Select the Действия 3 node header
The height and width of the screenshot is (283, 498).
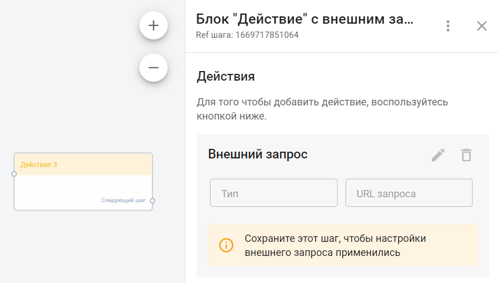click(83, 165)
